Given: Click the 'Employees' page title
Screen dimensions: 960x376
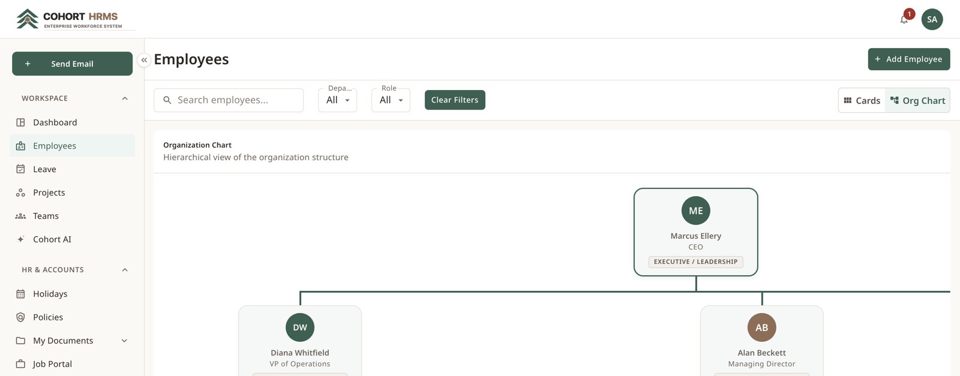Looking at the screenshot, I should pyautogui.click(x=191, y=59).
